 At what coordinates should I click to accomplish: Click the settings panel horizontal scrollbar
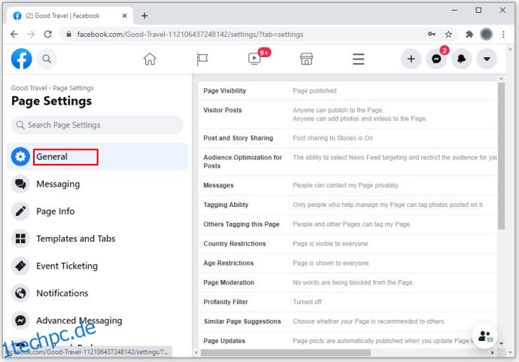tap(285, 353)
